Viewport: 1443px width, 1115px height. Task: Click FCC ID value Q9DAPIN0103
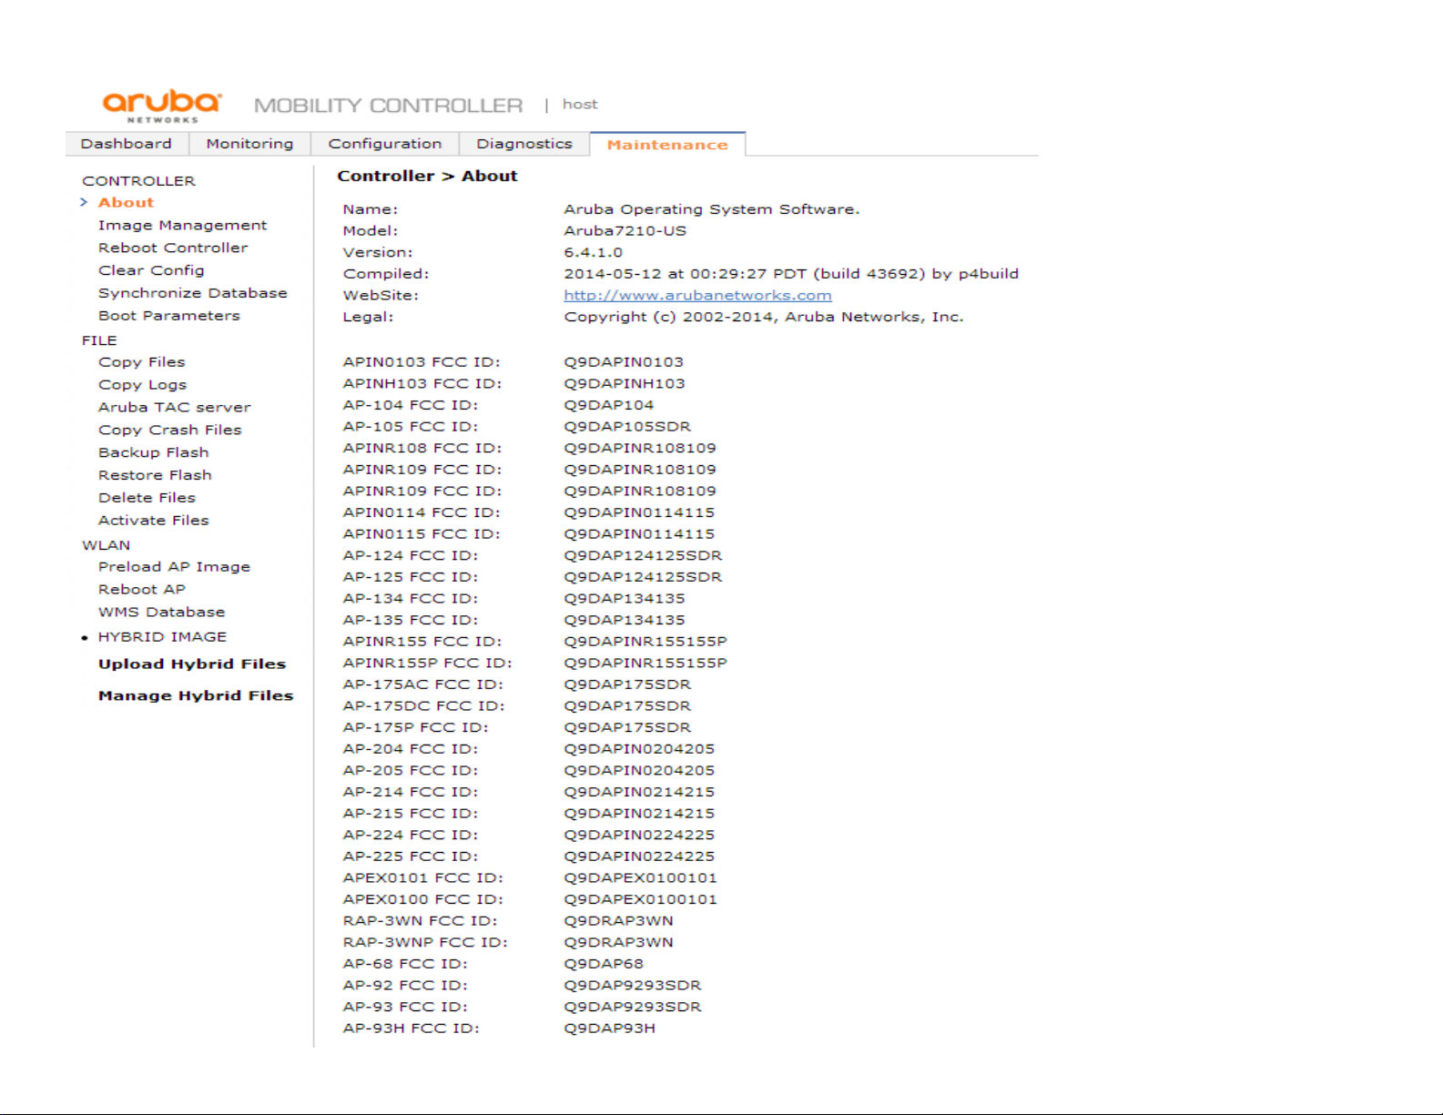point(624,362)
